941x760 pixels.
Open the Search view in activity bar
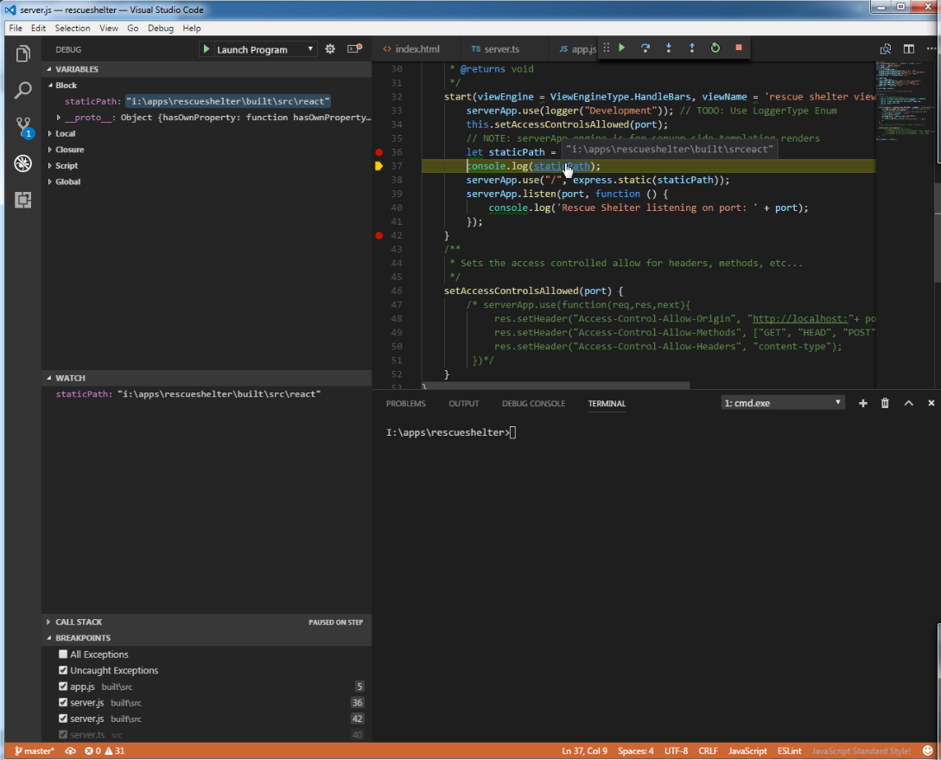coord(22,91)
